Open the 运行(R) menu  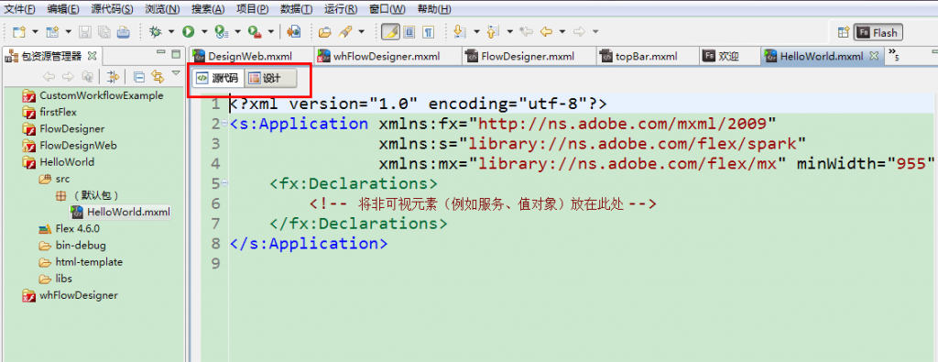coord(341,9)
